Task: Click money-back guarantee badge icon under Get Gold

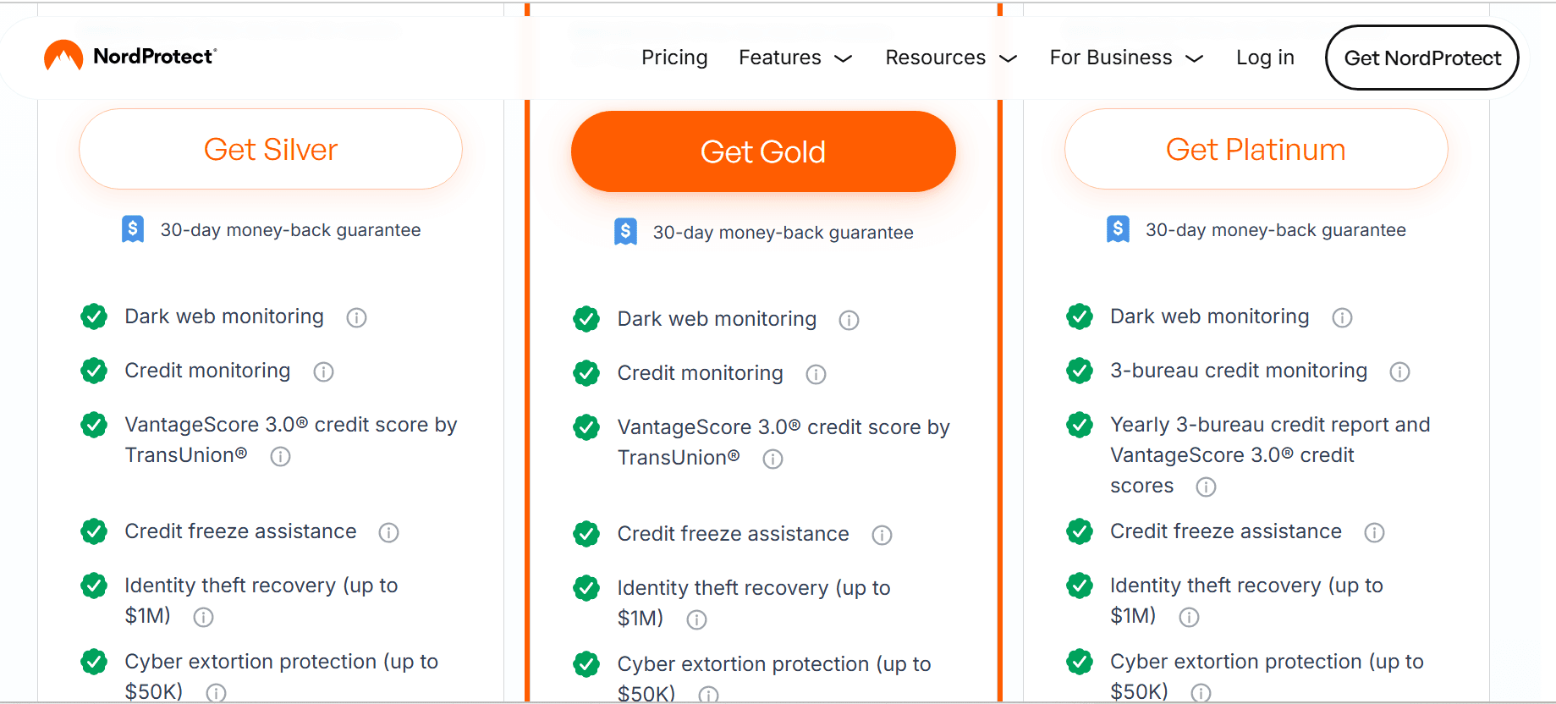Action: click(x=625, y=232)
